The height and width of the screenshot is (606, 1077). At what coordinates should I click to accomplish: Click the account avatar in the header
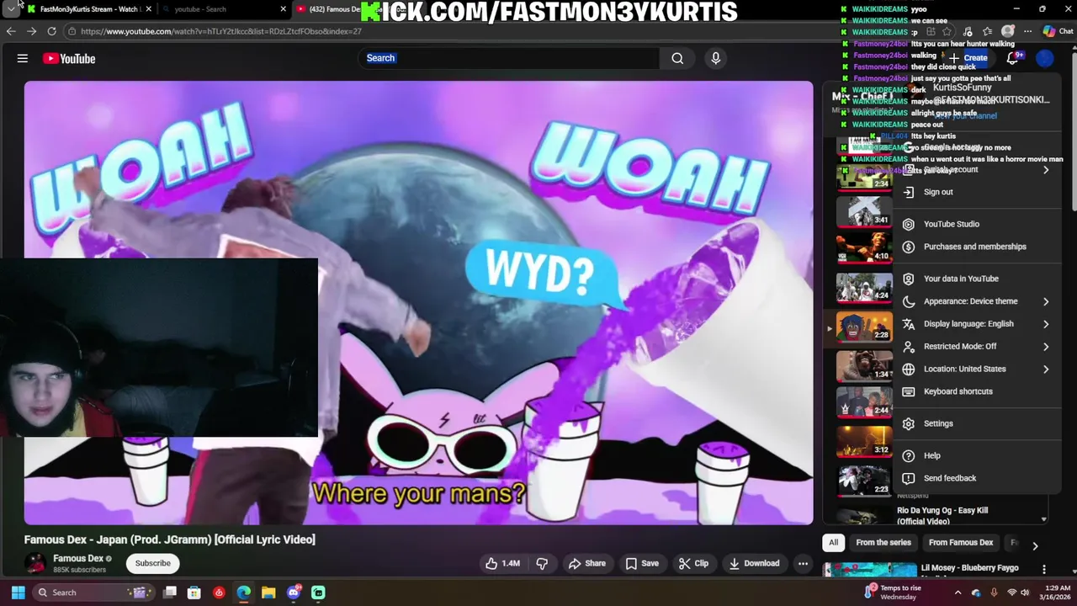coord(1044,58)
